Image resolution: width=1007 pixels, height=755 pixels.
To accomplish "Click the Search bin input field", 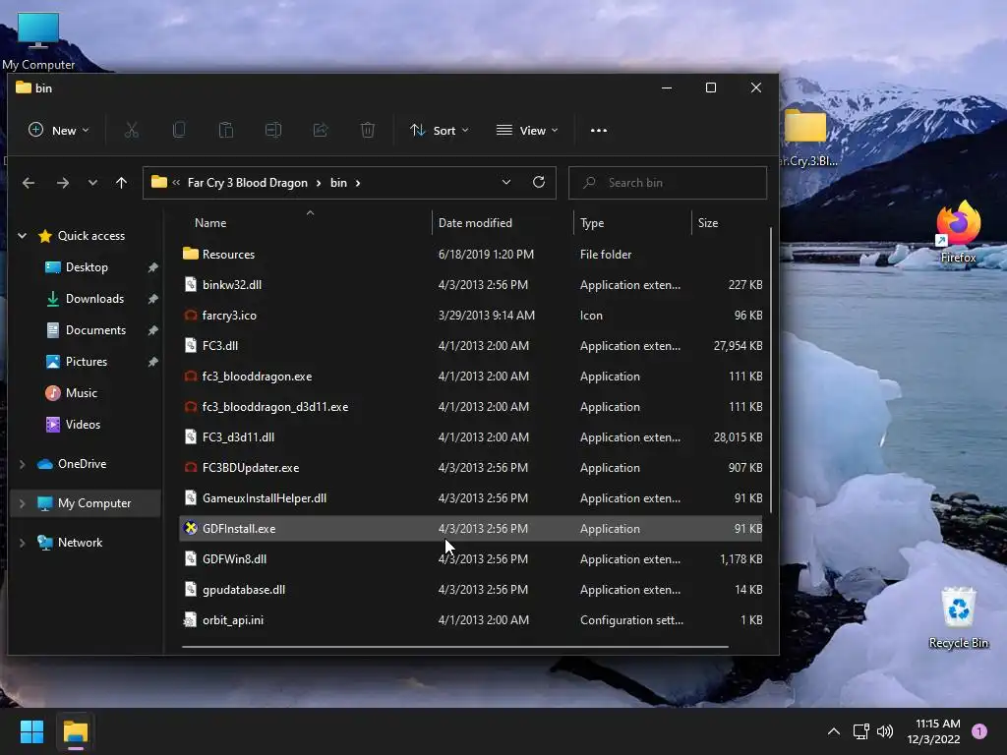I will coord(668,183).
